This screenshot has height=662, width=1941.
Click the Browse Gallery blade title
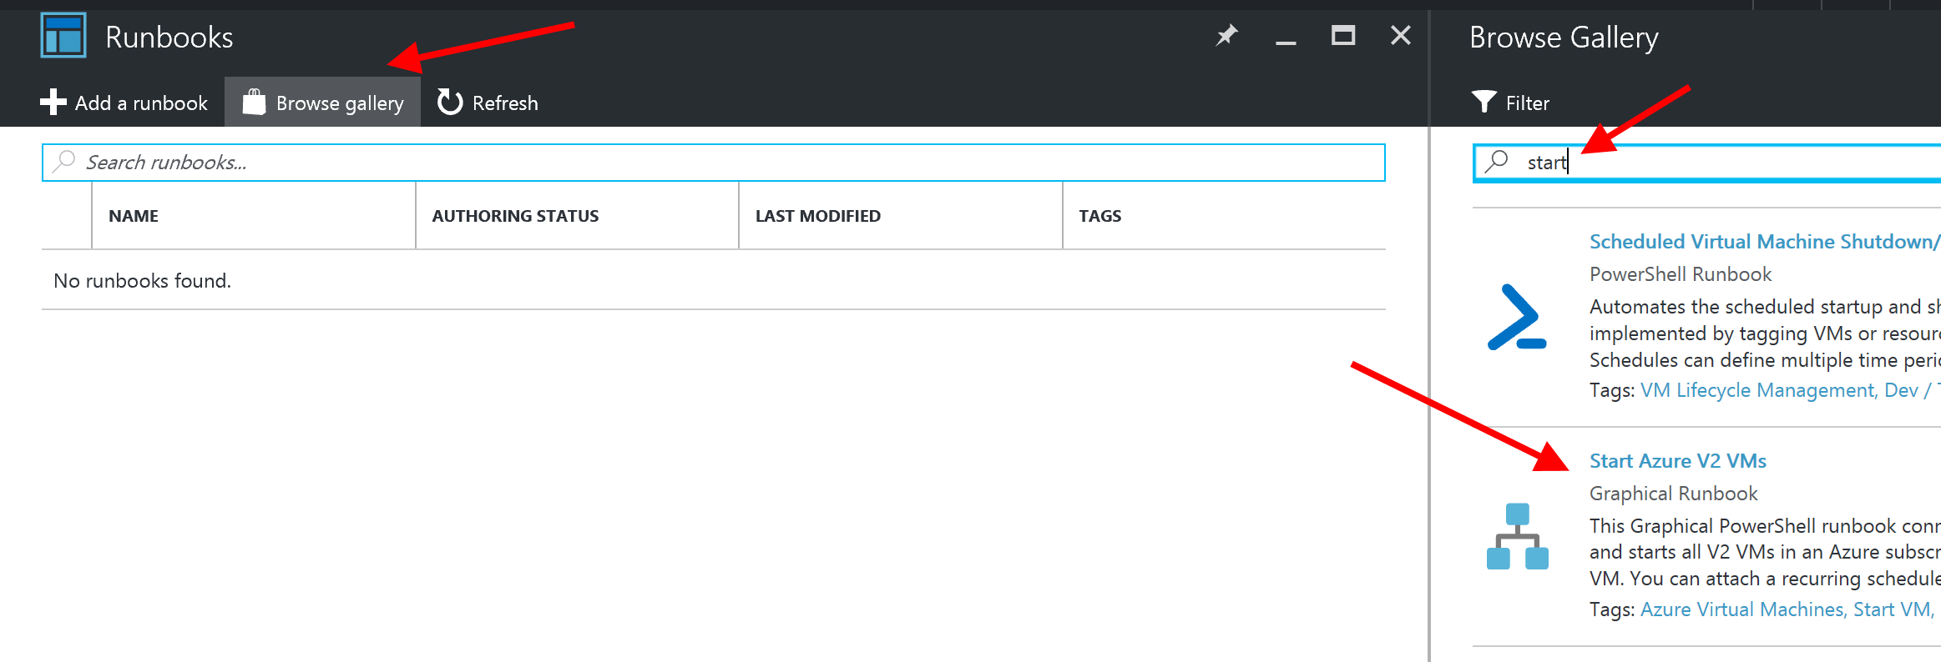tap(1563, 38)
